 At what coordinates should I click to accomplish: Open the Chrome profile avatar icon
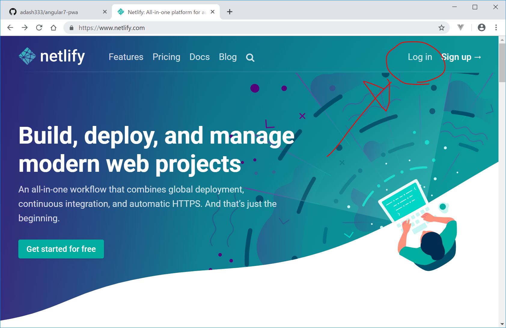pyautogui.click(x=481, y=28)
